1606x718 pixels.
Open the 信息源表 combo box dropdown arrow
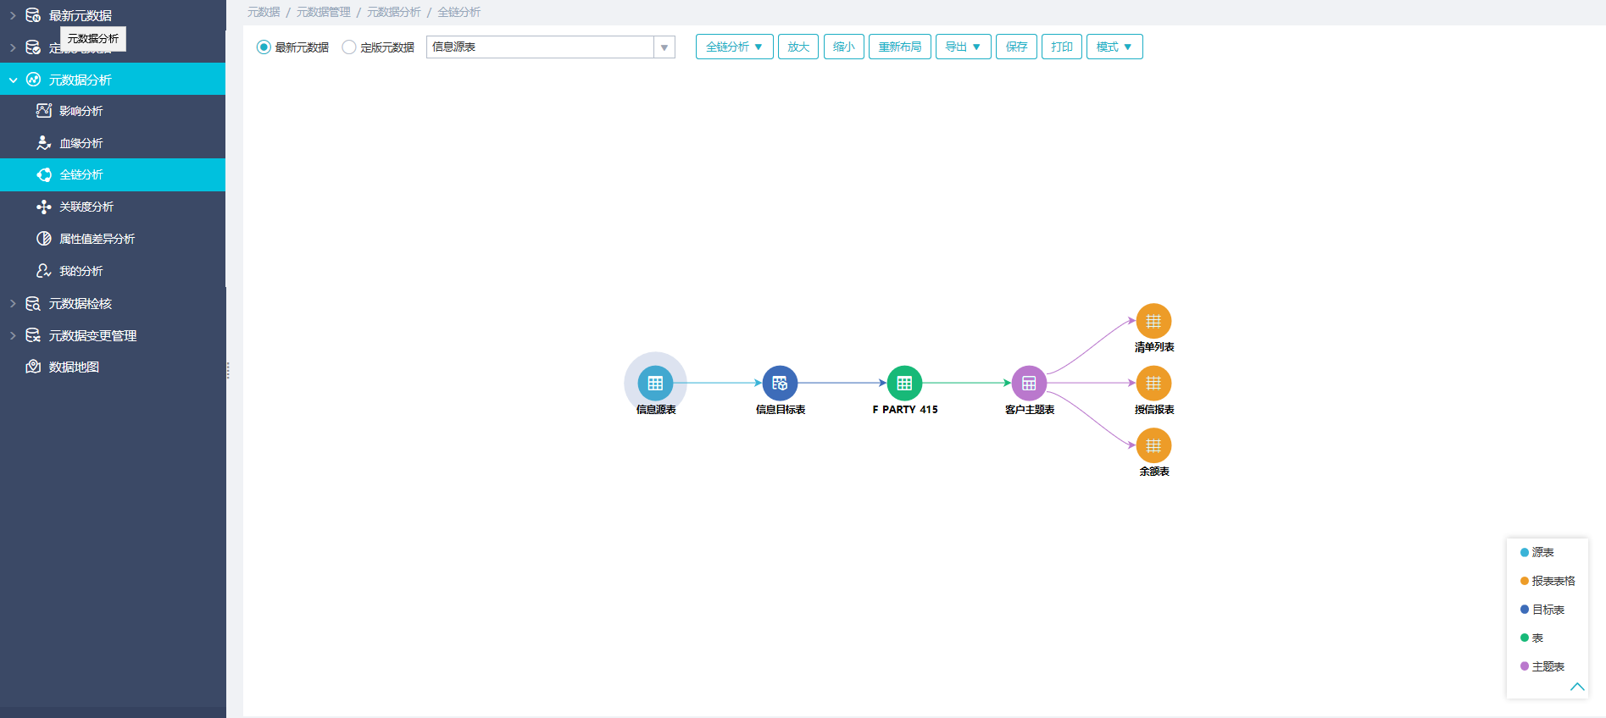pos(664,47)
